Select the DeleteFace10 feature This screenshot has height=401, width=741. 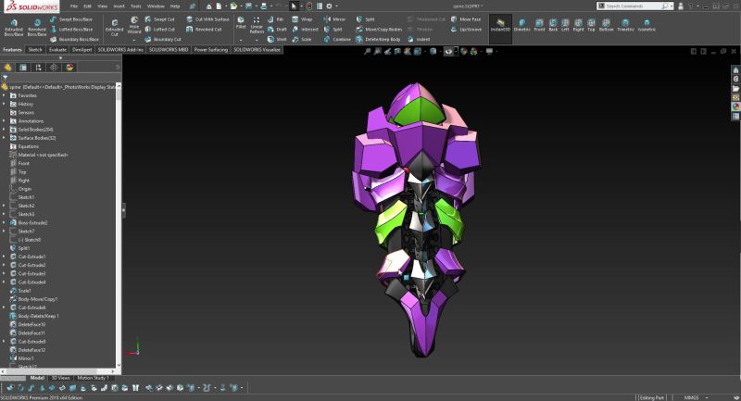[28, 324]
